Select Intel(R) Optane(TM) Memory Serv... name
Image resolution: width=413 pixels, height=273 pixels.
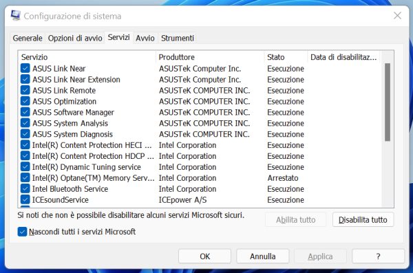point(93,178)
